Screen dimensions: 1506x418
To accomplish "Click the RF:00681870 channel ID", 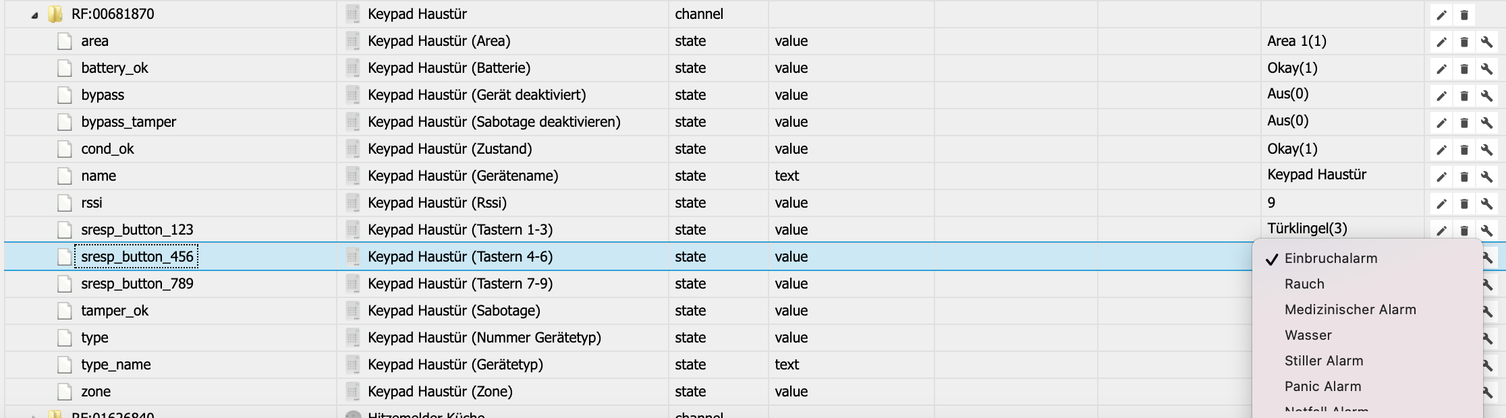I will coord(113,14).
